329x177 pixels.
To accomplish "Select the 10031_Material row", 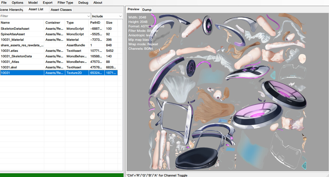I will [x=59, y=40].
